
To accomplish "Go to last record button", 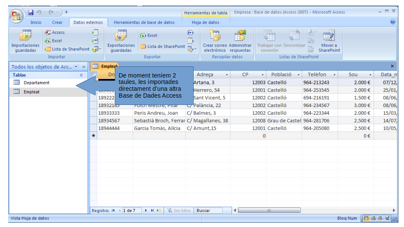I will click(152, 210).
